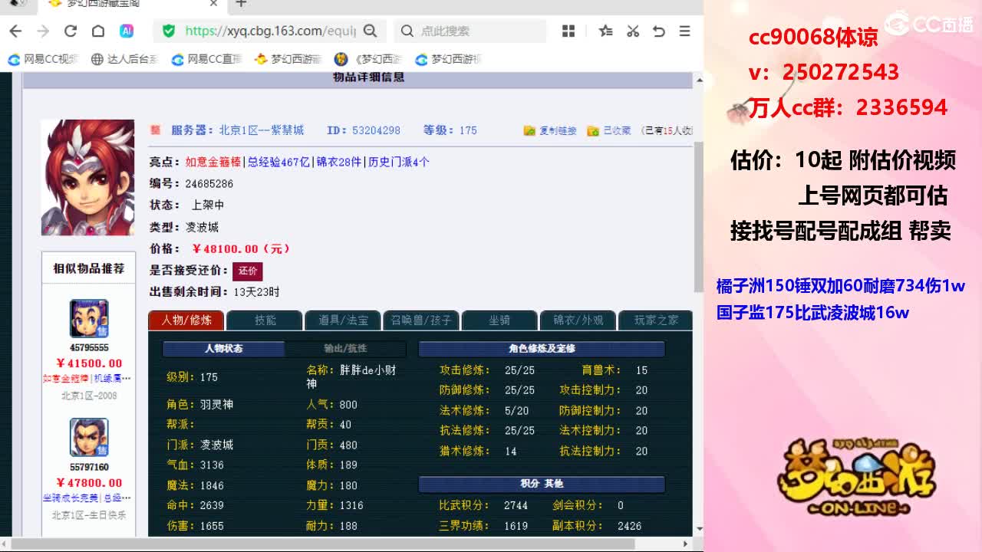Switch to the 人物/修炼 tab
Viewport: 982px width, 552px height.
point(186,320)
